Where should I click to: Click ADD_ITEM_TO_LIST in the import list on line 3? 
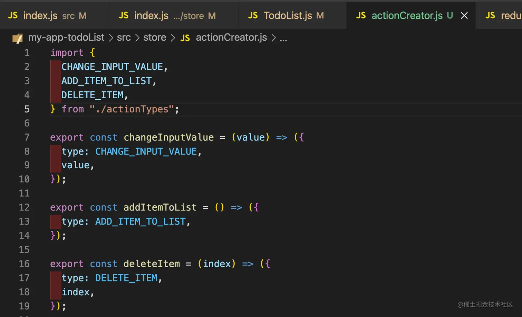(x=107, y=81)
